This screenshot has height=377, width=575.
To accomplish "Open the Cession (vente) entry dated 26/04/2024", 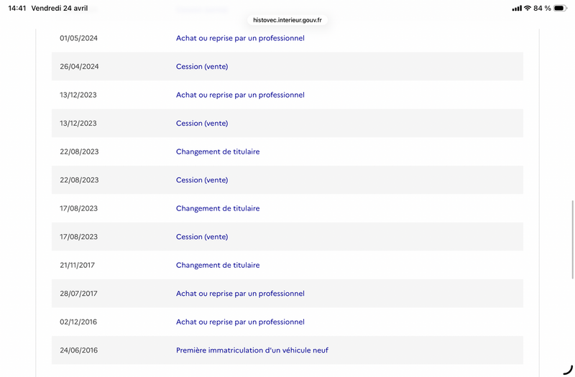I will (x=202, y=66).
